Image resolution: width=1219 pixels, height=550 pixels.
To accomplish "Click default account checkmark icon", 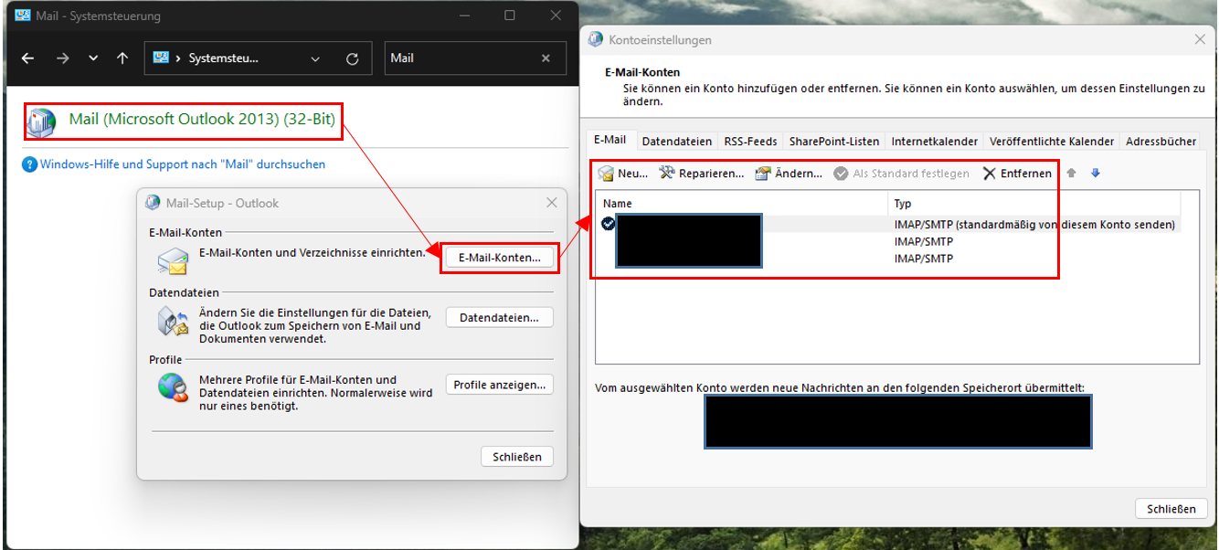I will (609, 223).
